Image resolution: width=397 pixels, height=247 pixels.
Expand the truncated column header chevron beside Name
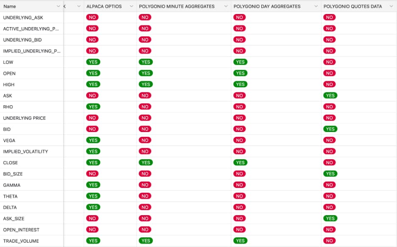point(78,6)
